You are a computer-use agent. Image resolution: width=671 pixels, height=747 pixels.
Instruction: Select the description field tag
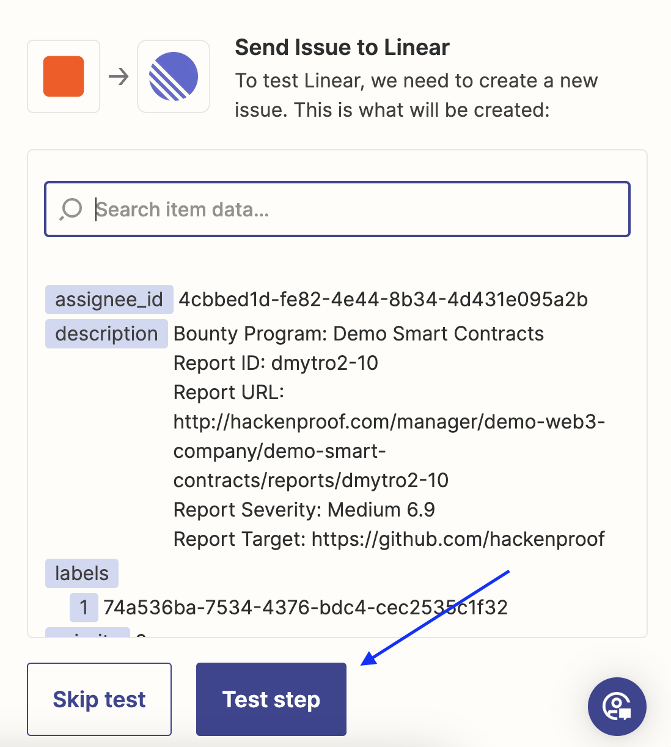tap(106, 334)
